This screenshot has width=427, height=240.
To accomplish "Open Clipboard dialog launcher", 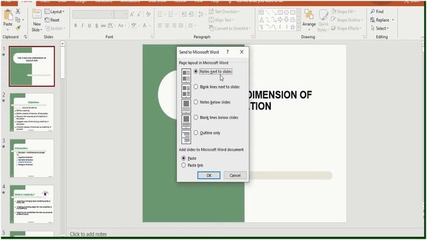I will (25, 37).
